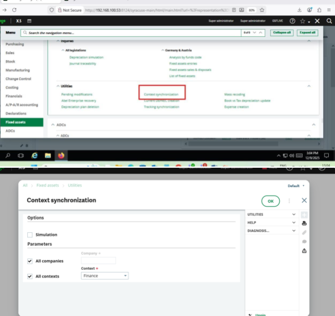Click the printer icon in the side toolbar
Screen dimensions: 335x316
pyautogui.click(x=304, y=223)
